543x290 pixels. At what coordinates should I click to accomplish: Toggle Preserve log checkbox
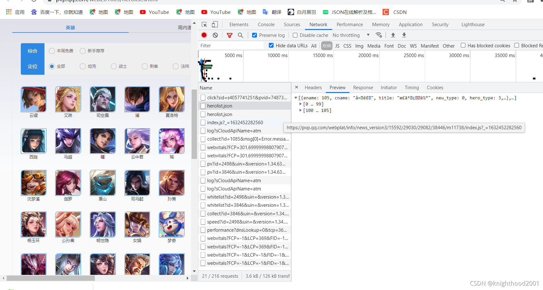coord(255,35)
